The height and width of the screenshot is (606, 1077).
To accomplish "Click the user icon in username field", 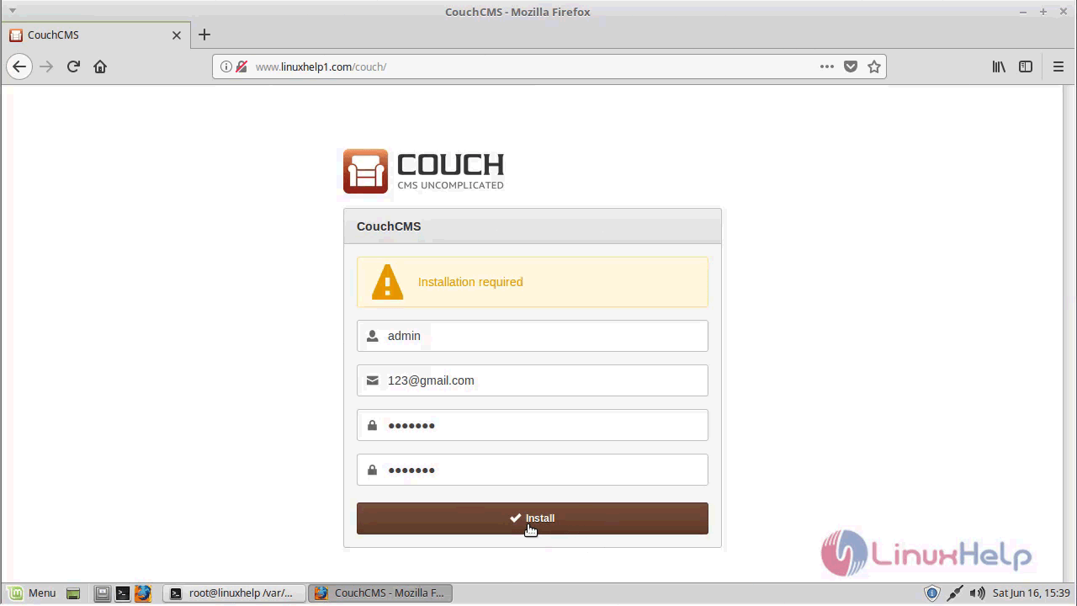I will tap(373, 336).
